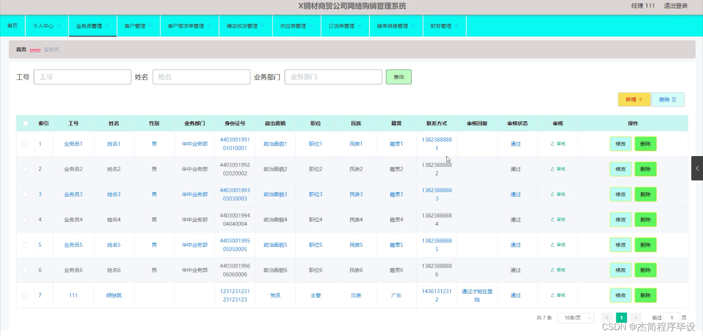Screen dimensions: 703x336
Task: Open the 供应商管理 dropdown menu
Action: (297, 26)
